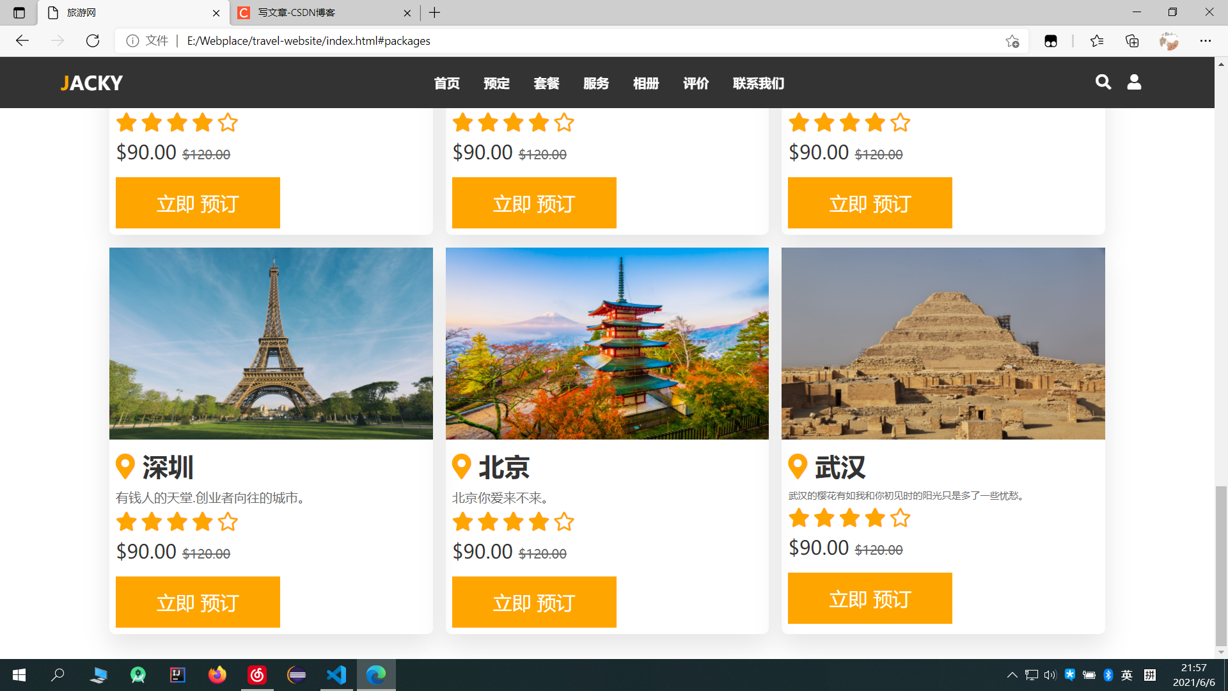Book the 武汉 package with 立即 预订
Viewport: 1228px width, 691px height.
tap(870, 598)
